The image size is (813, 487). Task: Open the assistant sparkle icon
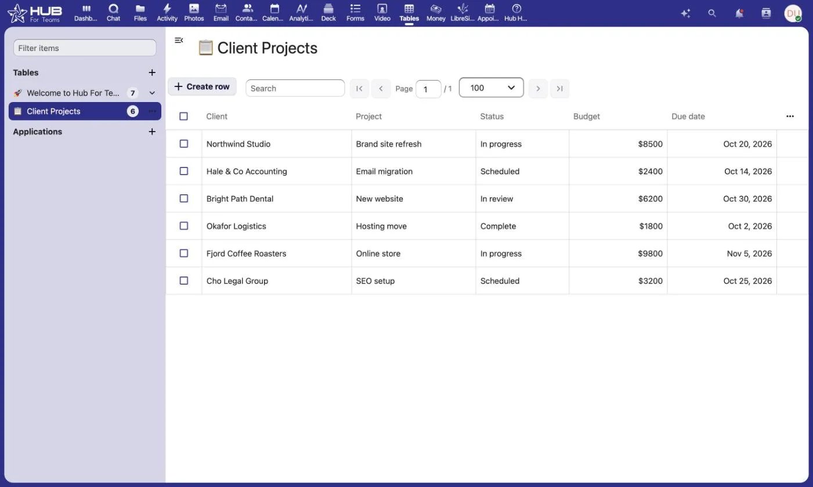click(685, 13)
